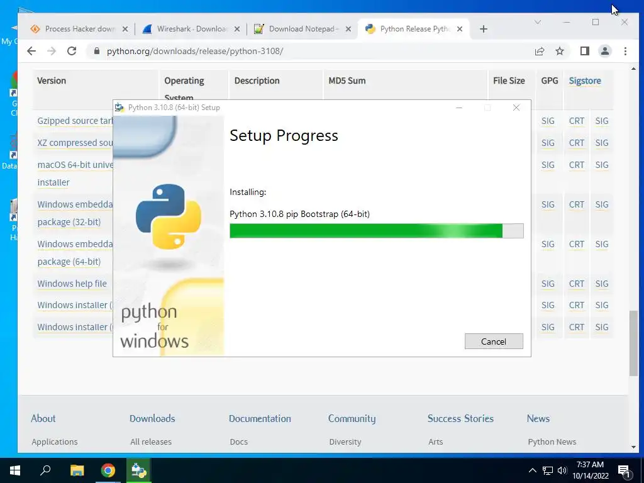Open Windows embeddable package (64-bit)
644x483 pixels.
[x=75, y=253]
